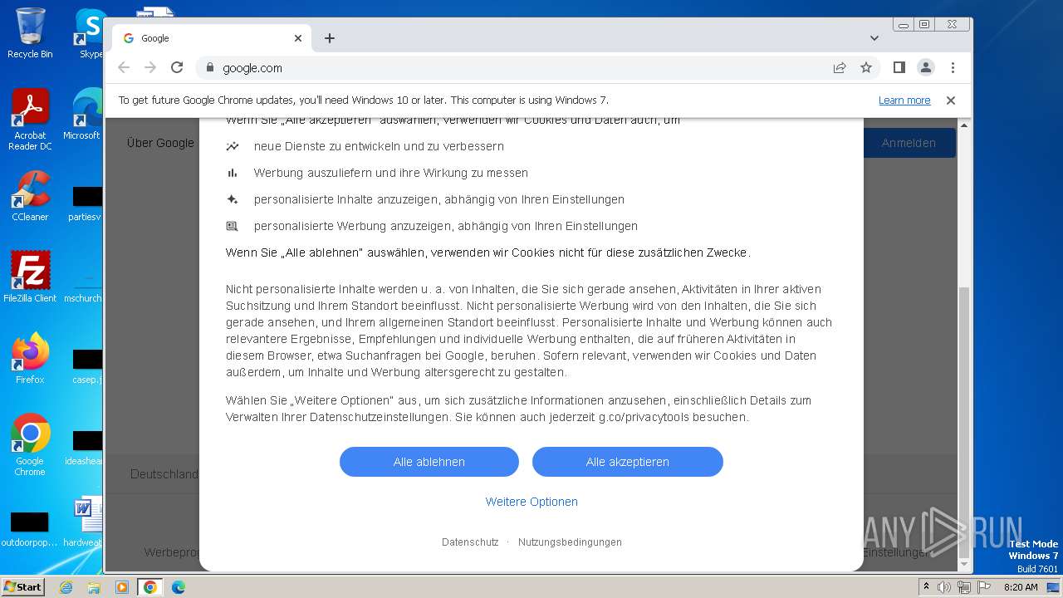Click the browser forward arrow
The height and width of the screenshot is (598, 1063).
pos(150,67)
